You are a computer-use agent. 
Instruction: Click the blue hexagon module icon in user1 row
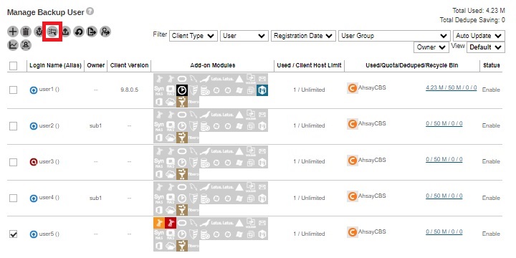click(x=262, y=90)
